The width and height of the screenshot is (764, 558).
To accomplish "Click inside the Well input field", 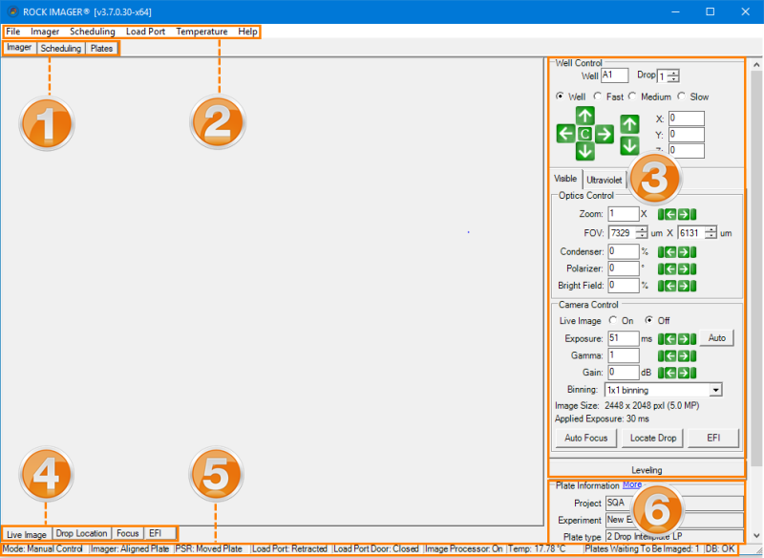I will click(x=615, y=75).
